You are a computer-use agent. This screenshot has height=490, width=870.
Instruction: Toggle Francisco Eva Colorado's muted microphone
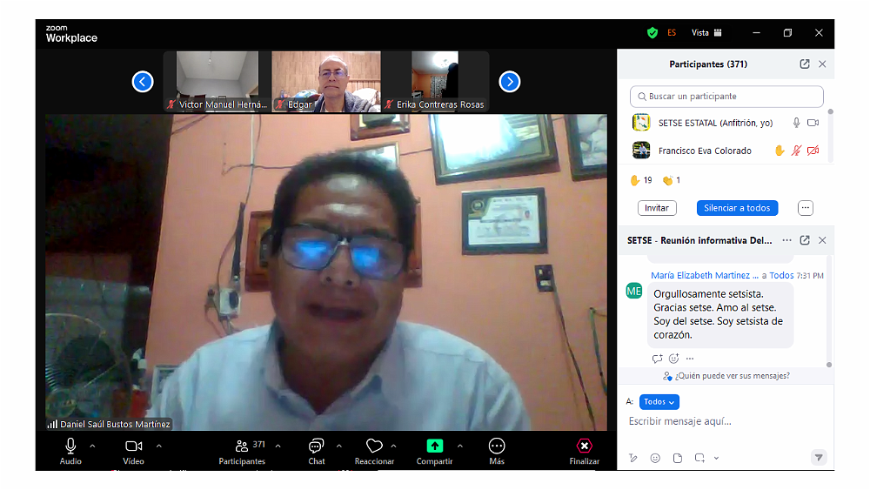pyautogui.click(x=796, y=151)
